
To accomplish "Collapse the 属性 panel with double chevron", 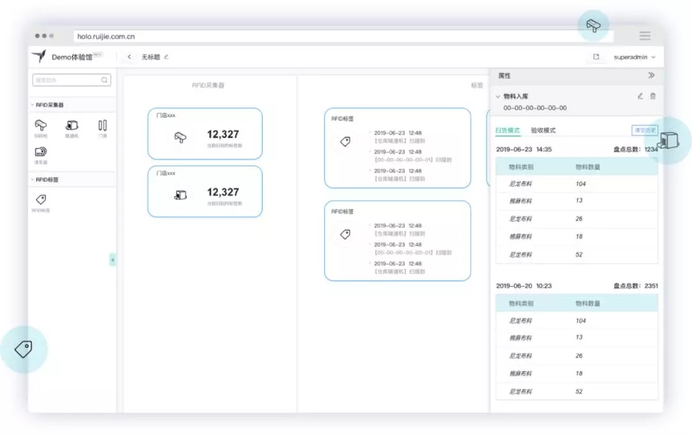I will click(651, 75).
